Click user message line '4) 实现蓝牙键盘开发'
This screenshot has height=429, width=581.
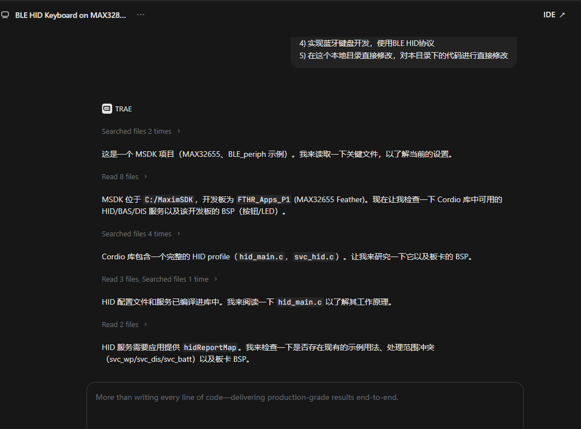367,43
